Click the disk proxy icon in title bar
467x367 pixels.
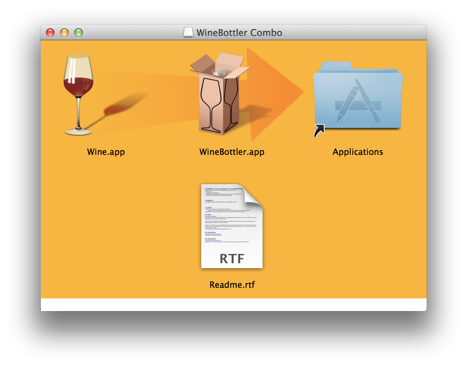pyautogui.click(x=188, y=33)
